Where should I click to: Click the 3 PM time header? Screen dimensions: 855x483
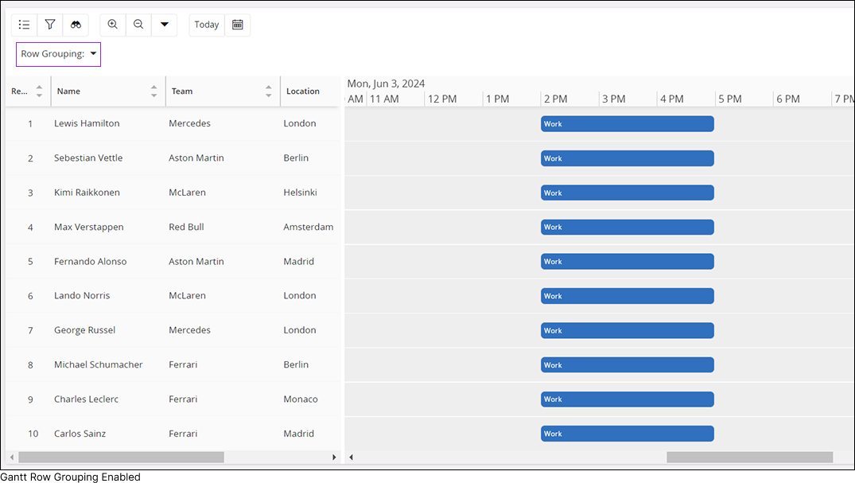[x=613, y=99]
